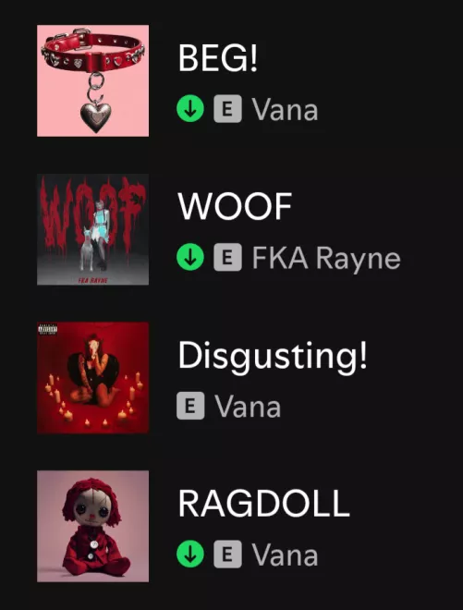The width and height of the screenshot is (463, 610).
Task: Select the Disgusting! red candles artwork
Action: (x=92, y=378)
